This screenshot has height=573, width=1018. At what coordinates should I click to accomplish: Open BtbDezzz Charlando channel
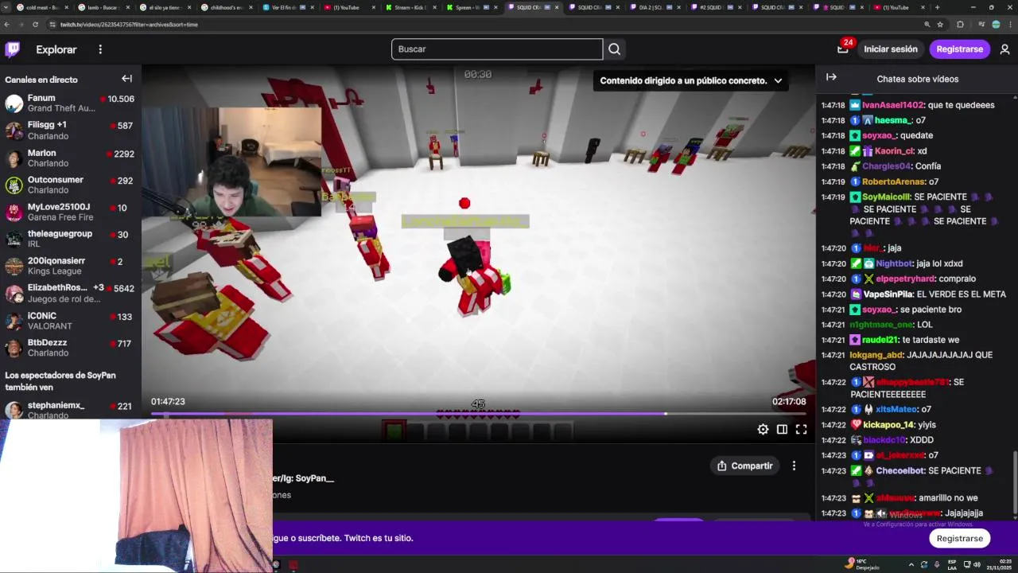(71, 347)
